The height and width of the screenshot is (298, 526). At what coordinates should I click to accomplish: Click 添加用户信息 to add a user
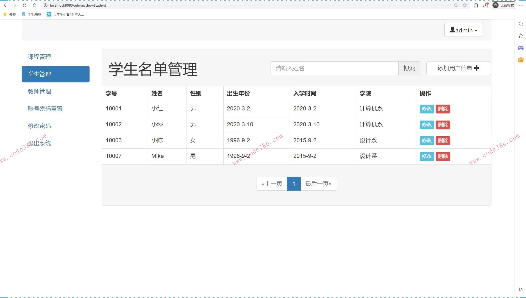coord(458,68)
